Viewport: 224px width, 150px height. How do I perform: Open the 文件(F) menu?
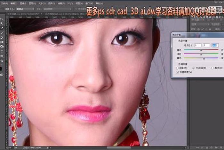coord(4,3)
